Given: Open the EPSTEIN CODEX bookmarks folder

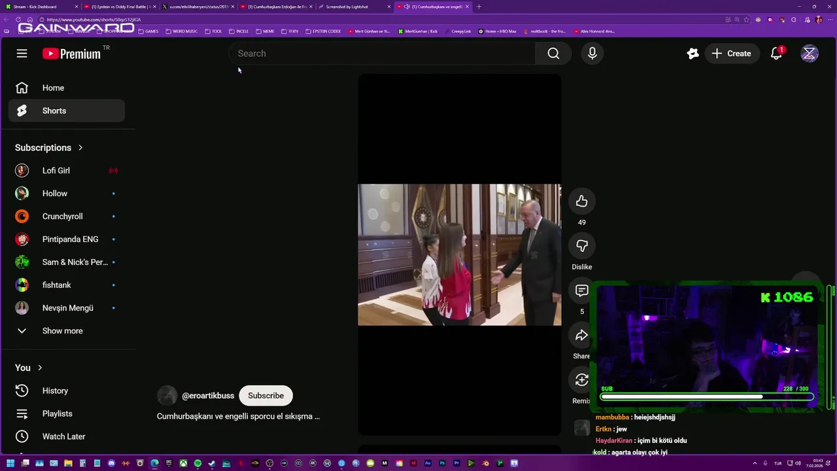Looking at the screenshot, I should (x=323, y=31).
